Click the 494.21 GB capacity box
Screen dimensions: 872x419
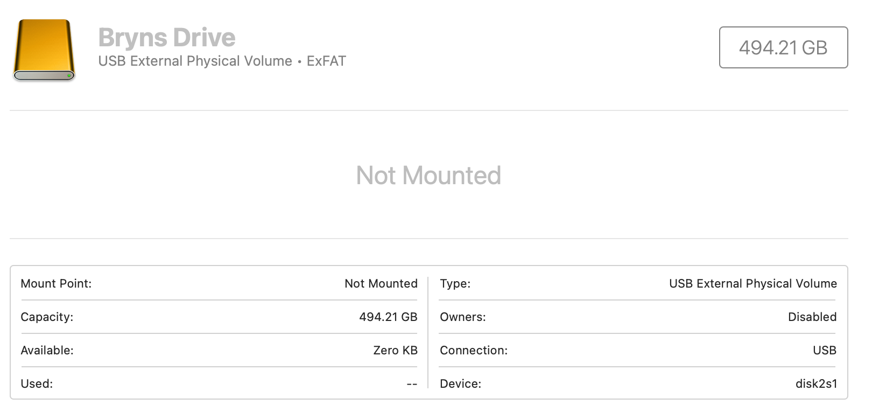pos(783,47)
